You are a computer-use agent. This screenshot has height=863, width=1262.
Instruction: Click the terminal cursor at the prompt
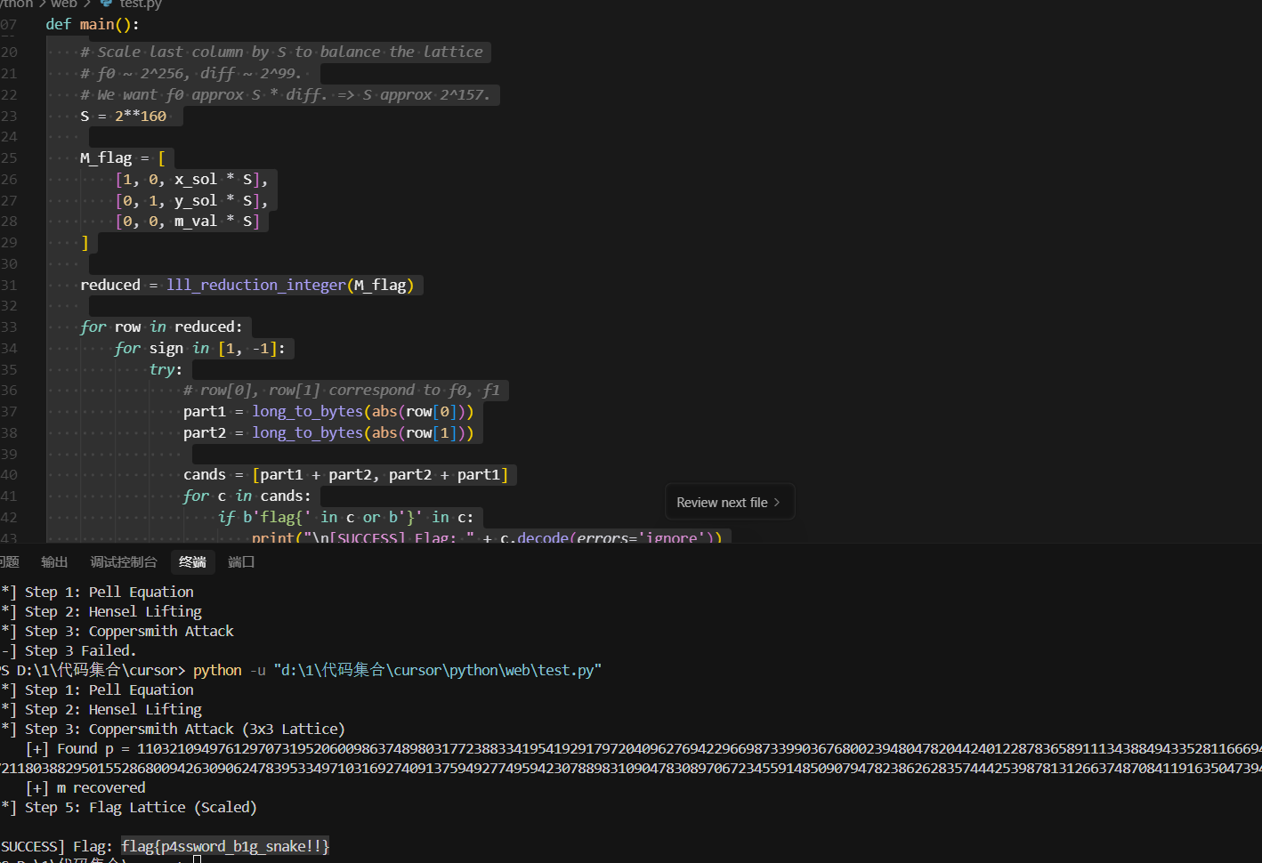point(197,859)
